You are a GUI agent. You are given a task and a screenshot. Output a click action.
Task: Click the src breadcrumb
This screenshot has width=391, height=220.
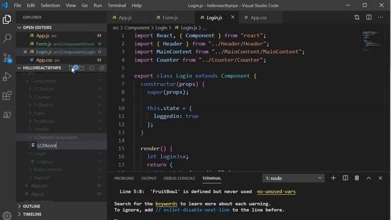[x=115, y=28]
